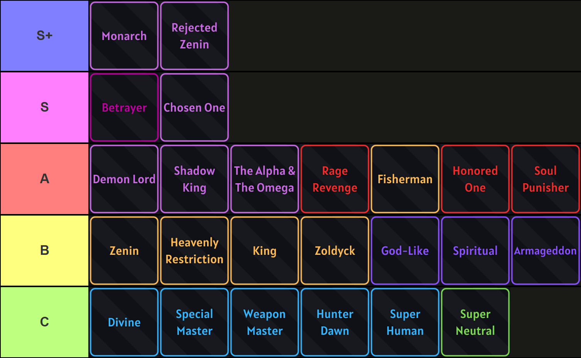
Task: Choose the Fisherman tile
Action: coord(405,179)
